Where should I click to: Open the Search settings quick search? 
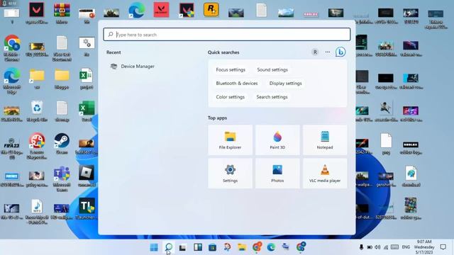point(272,97)
